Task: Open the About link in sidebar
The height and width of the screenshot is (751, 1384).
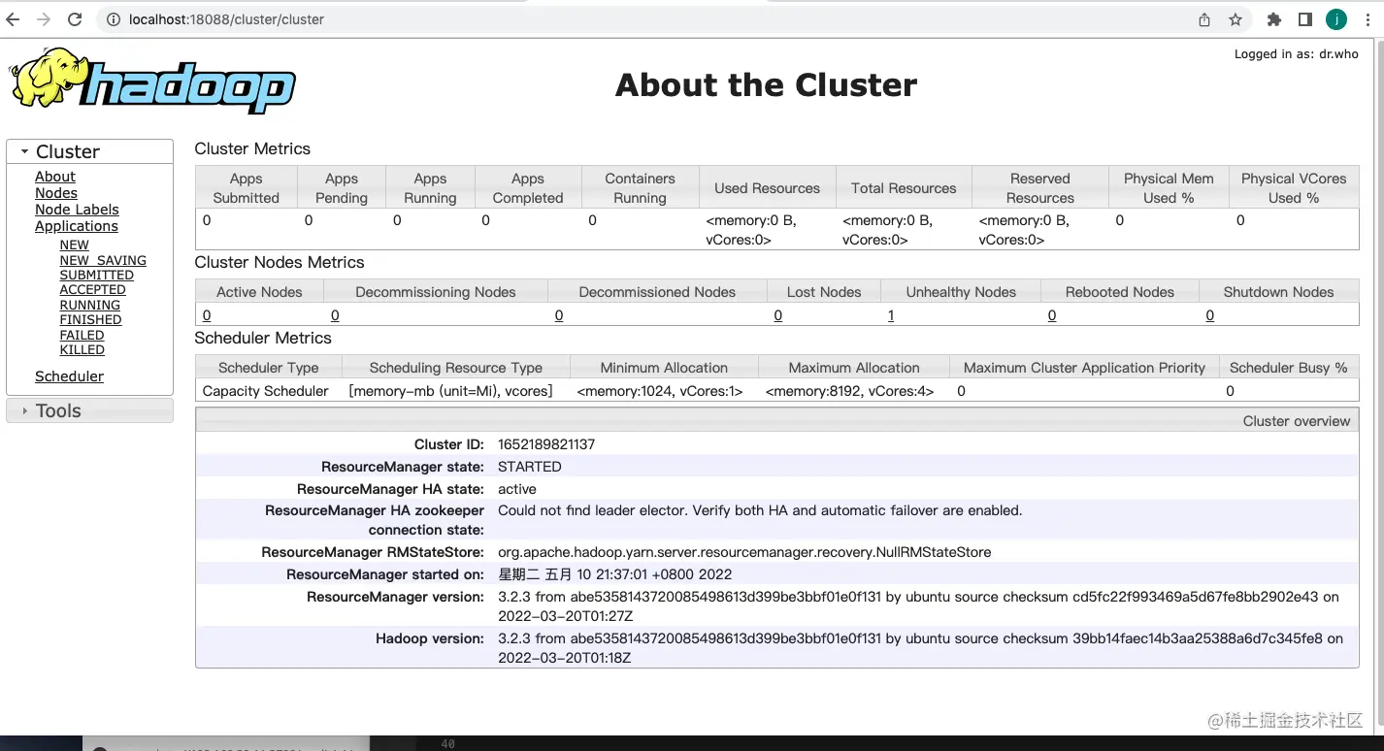Action: tap(55, 177)
